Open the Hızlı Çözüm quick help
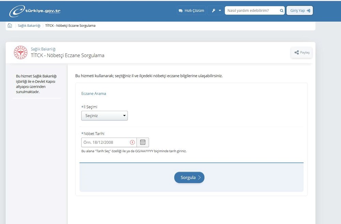Viewport: 341px width, 224px height. (191, 11)
